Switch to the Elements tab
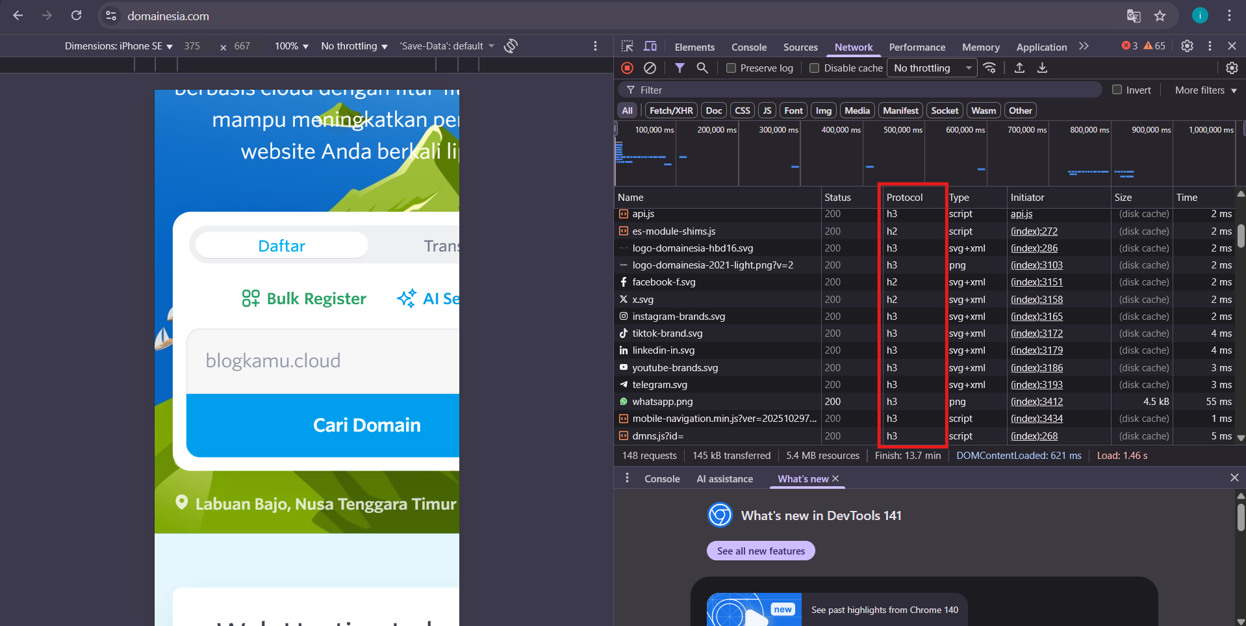The image size is (1246, 626). 694,47
